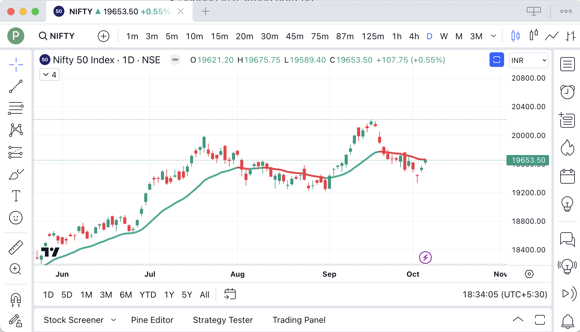580x332 pixels.
Task: Click the timezone clock 18:34:05 (UTC+5:30)
Action: point(505,294)
